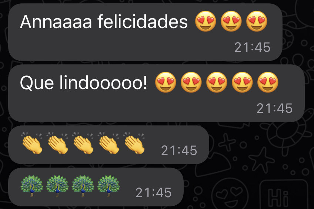Click the first clapping hands emoji
Screen dimensions: 314x209
click(32, 143)
